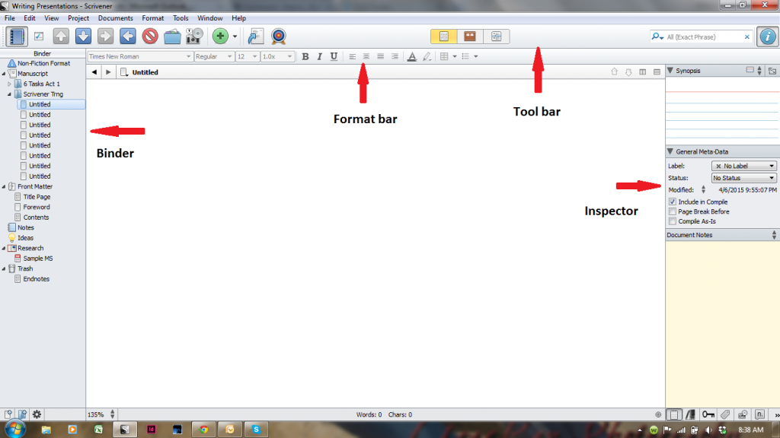
Task: Show Keywords key icon in Inspector footer
Action: tap(708, 414)
